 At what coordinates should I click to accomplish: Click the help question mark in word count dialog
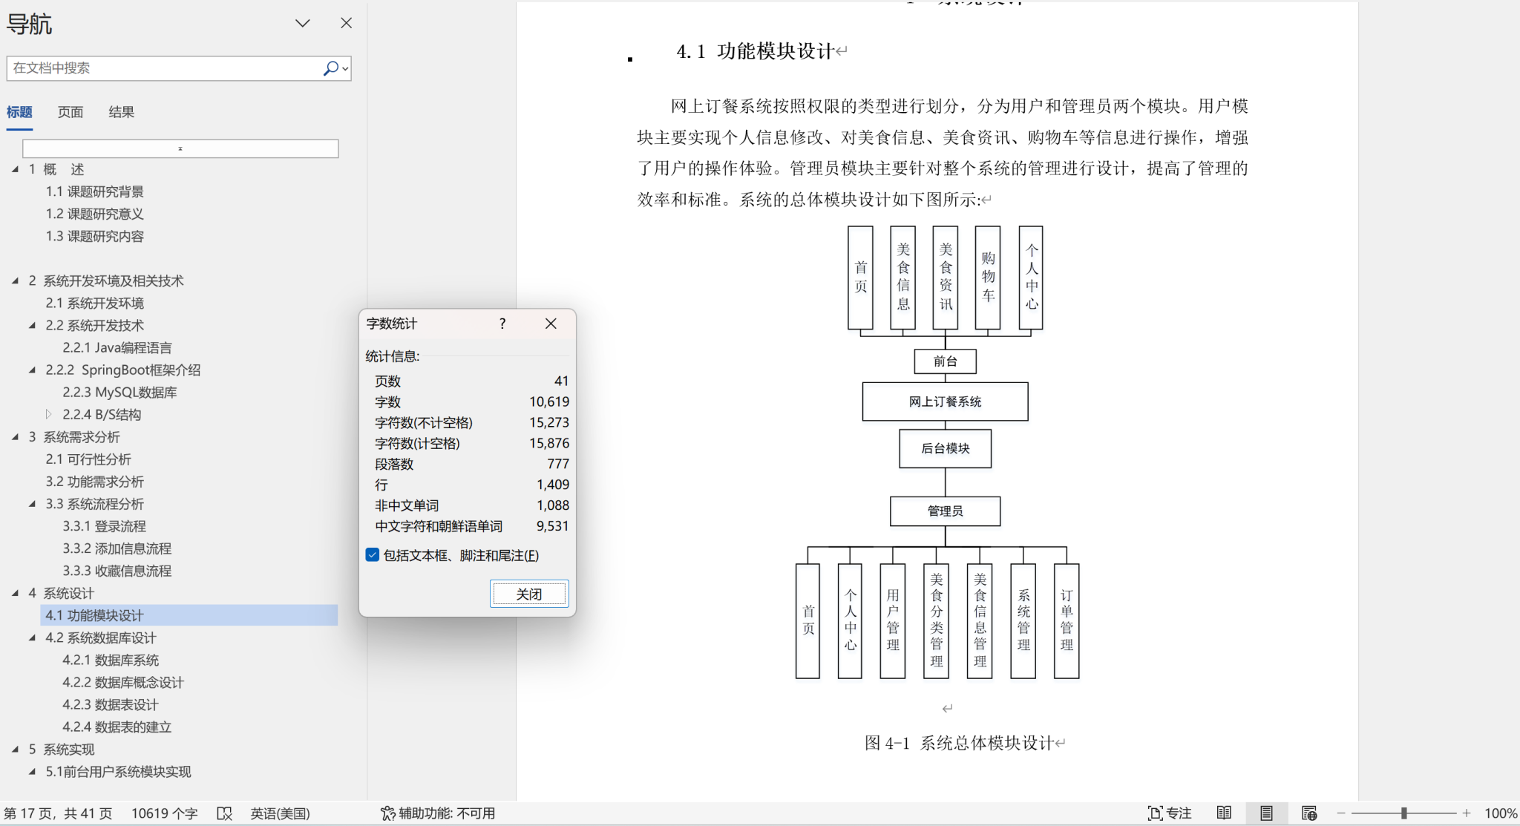[x=502, y=324]
